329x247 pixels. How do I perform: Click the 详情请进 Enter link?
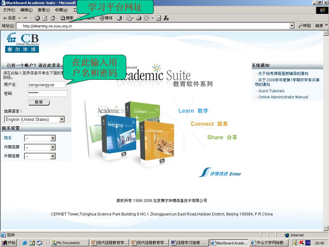[220, 173]
